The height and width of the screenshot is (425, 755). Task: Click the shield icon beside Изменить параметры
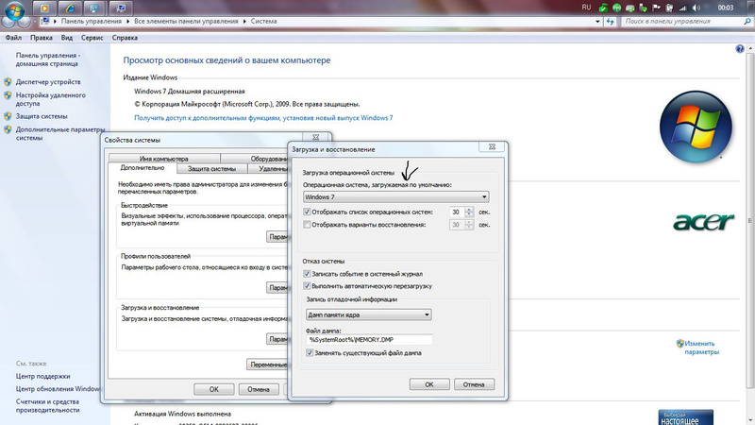coord(679,344)
